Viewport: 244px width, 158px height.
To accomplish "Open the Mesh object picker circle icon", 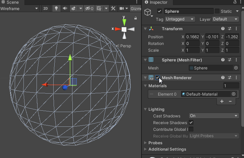I will [236, 68].
